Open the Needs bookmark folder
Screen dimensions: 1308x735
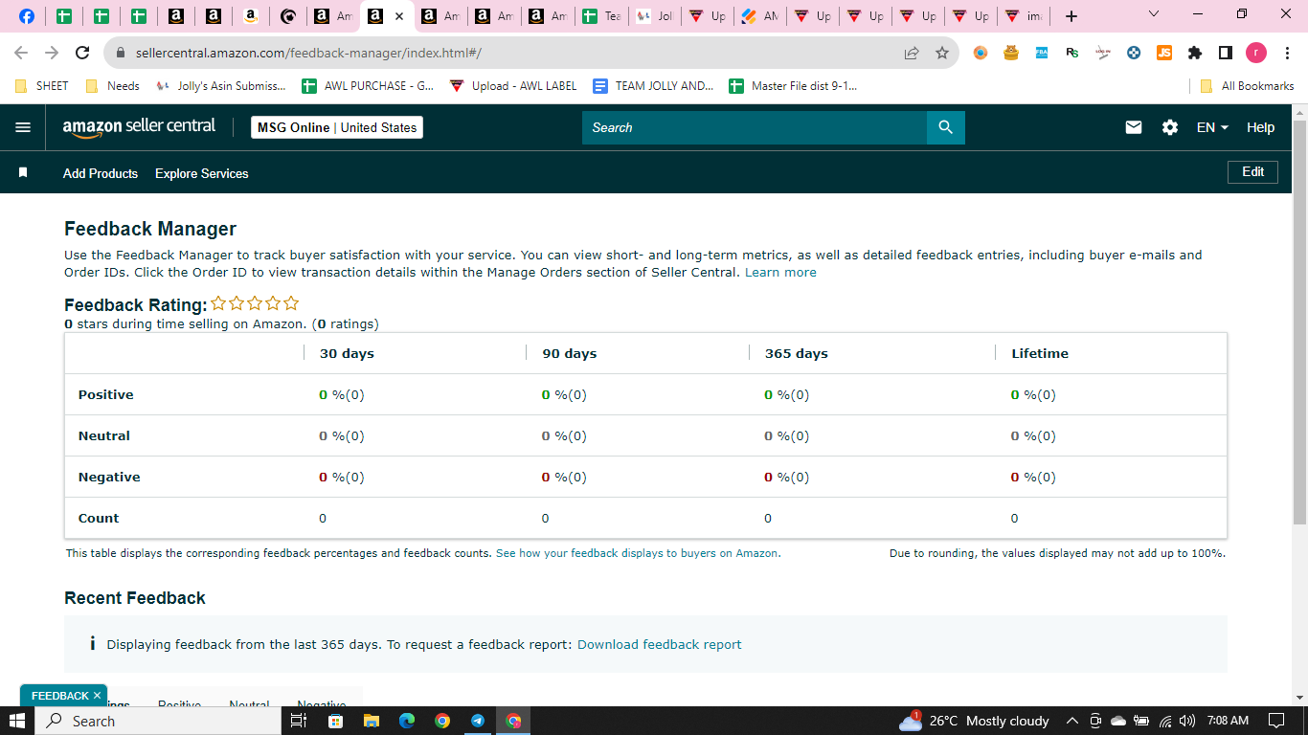tap(113, 86)
